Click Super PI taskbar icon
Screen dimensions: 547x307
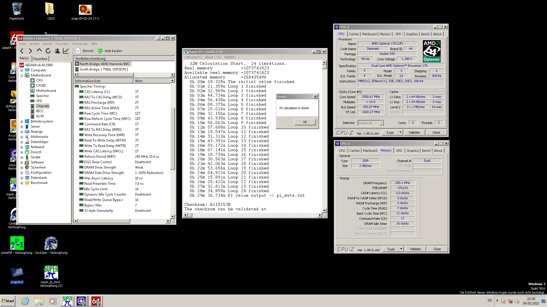coord(68,301)
